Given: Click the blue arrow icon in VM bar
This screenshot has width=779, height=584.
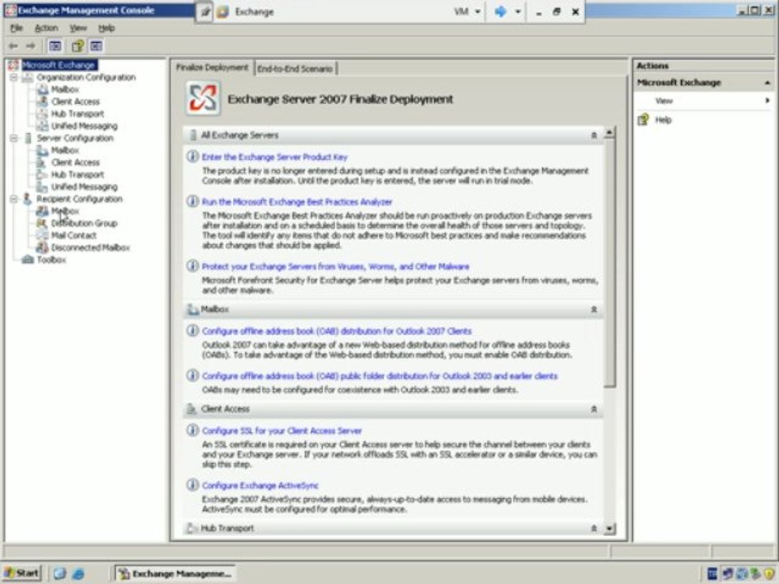Looking at the screenshot, I should click(501, 11).
